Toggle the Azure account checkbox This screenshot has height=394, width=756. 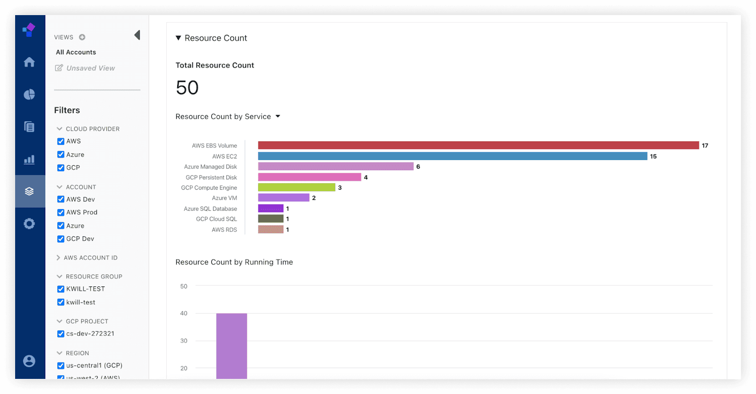point(60,226)
